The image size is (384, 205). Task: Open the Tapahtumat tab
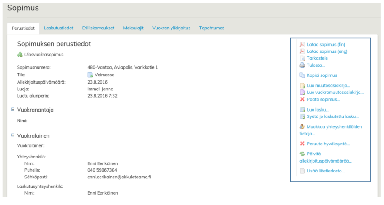(x=211, y=28)
